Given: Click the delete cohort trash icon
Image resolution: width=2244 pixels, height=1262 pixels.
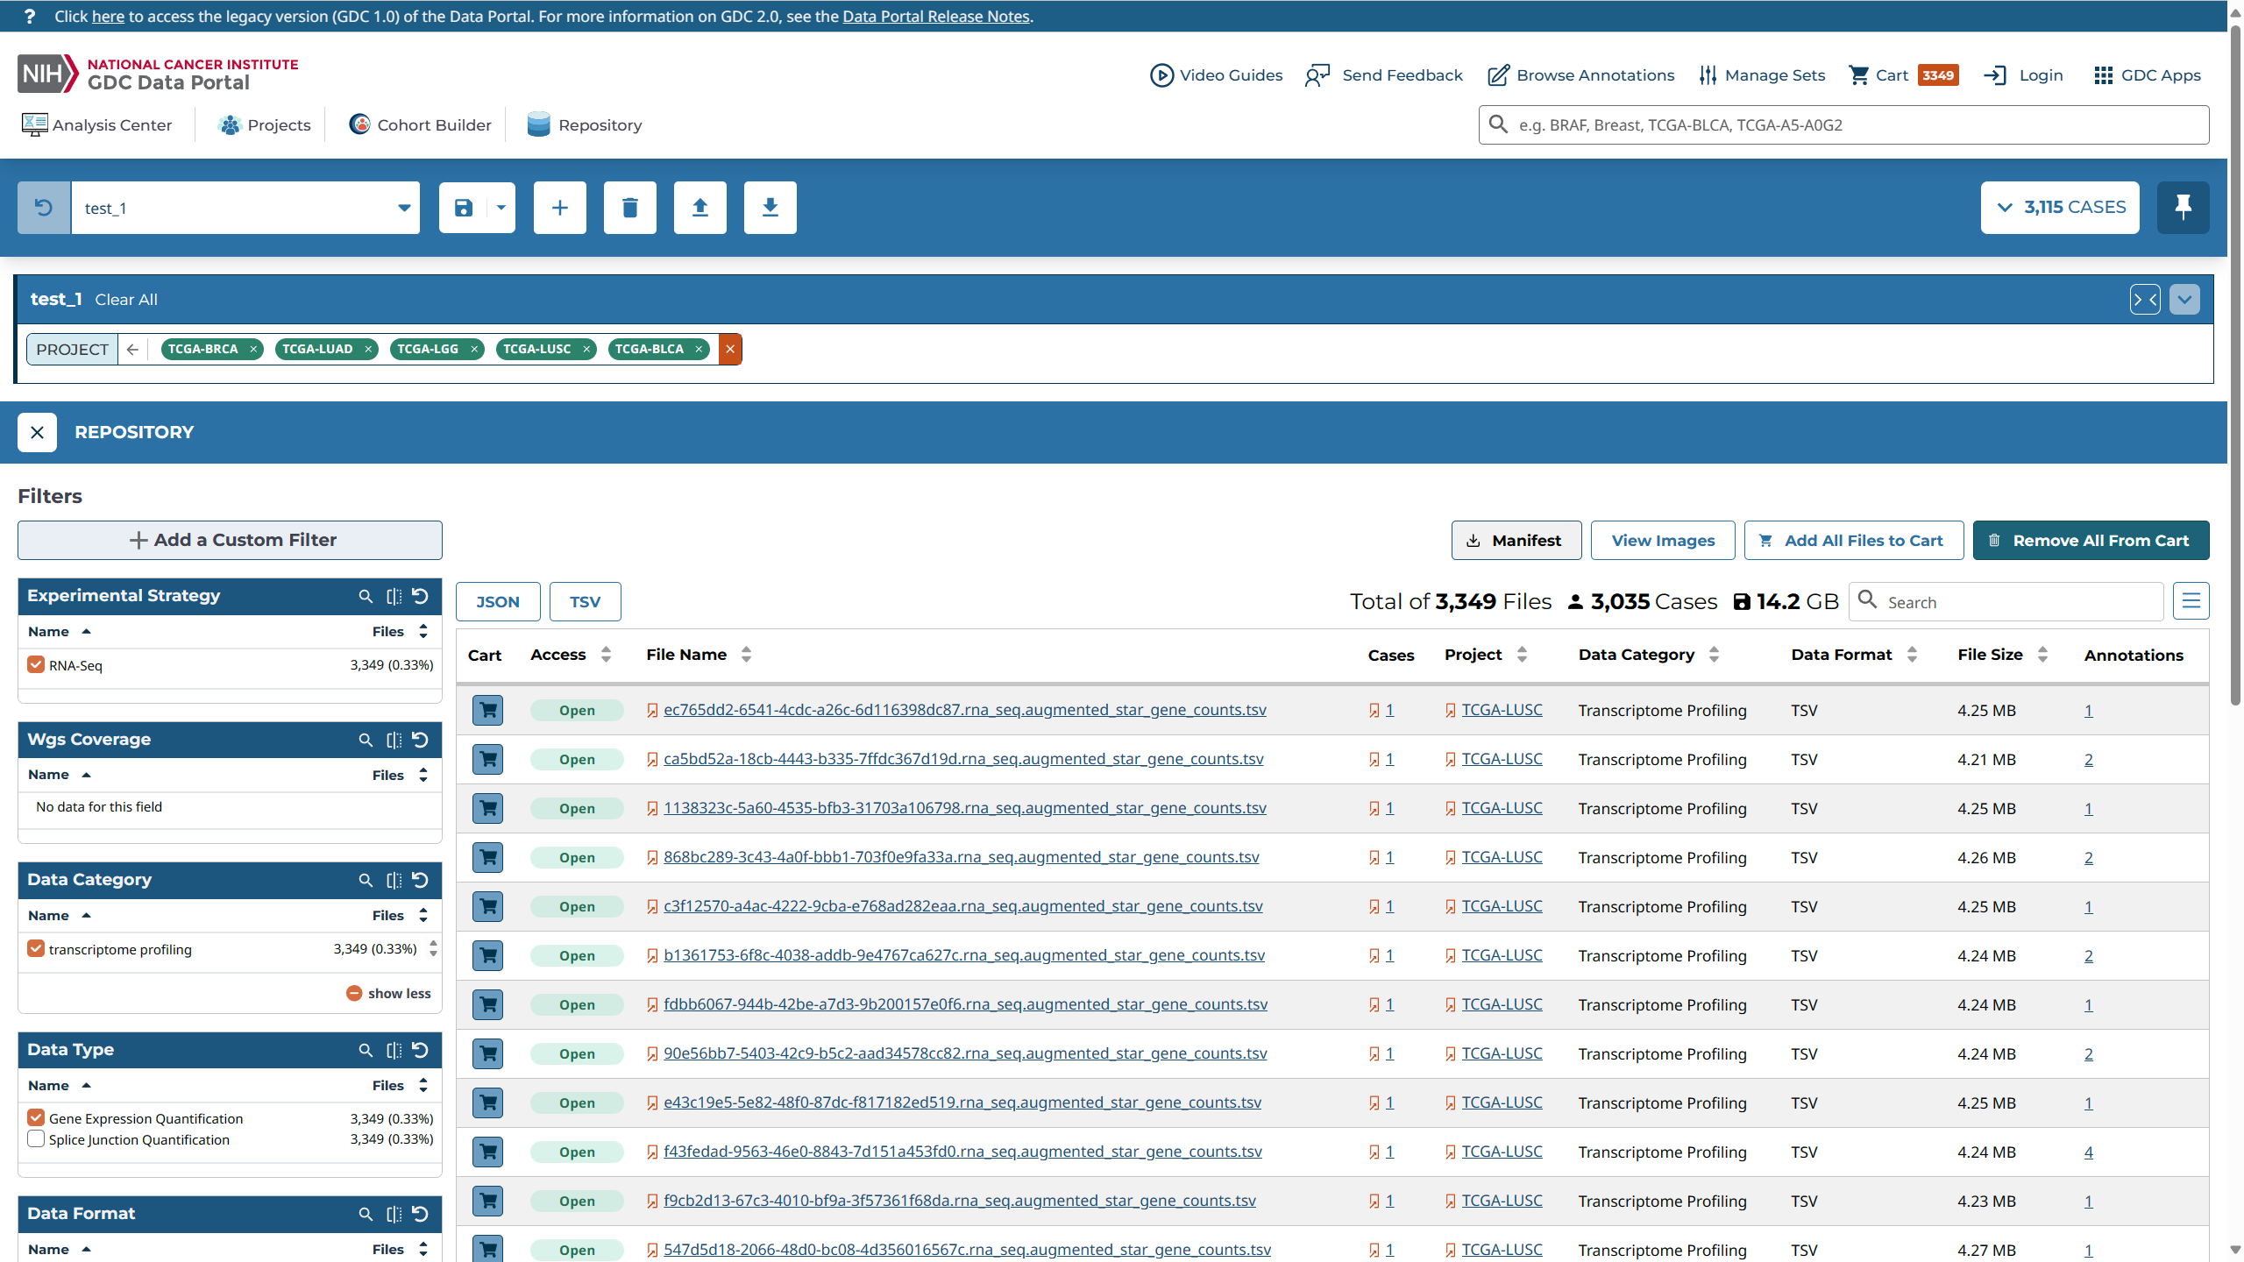Looking at the screenshot, I should 629,208.
